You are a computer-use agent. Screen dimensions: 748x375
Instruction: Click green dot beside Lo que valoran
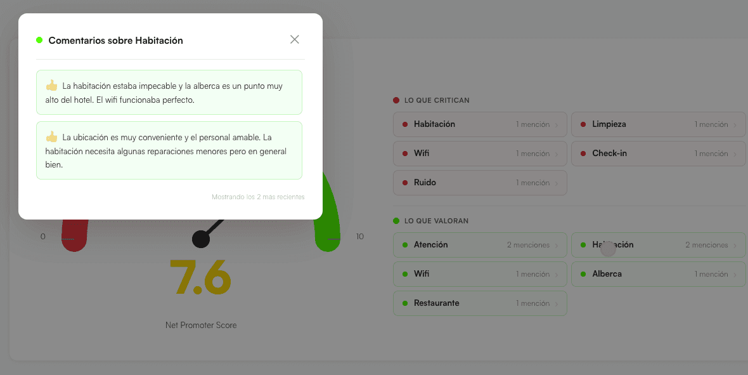coord(396,221)
